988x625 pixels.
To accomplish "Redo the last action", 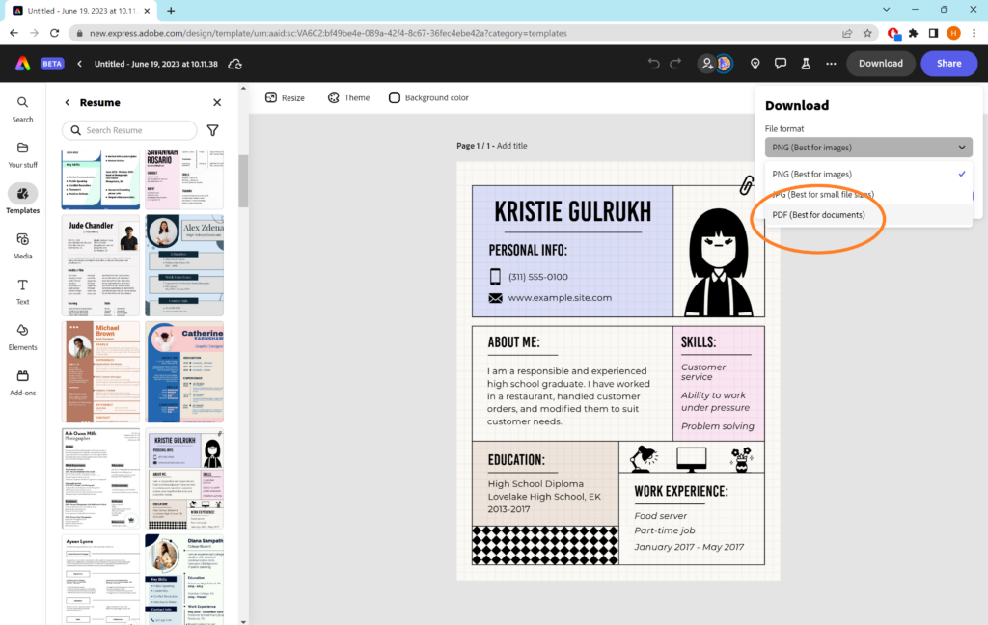I will point(675,63).
